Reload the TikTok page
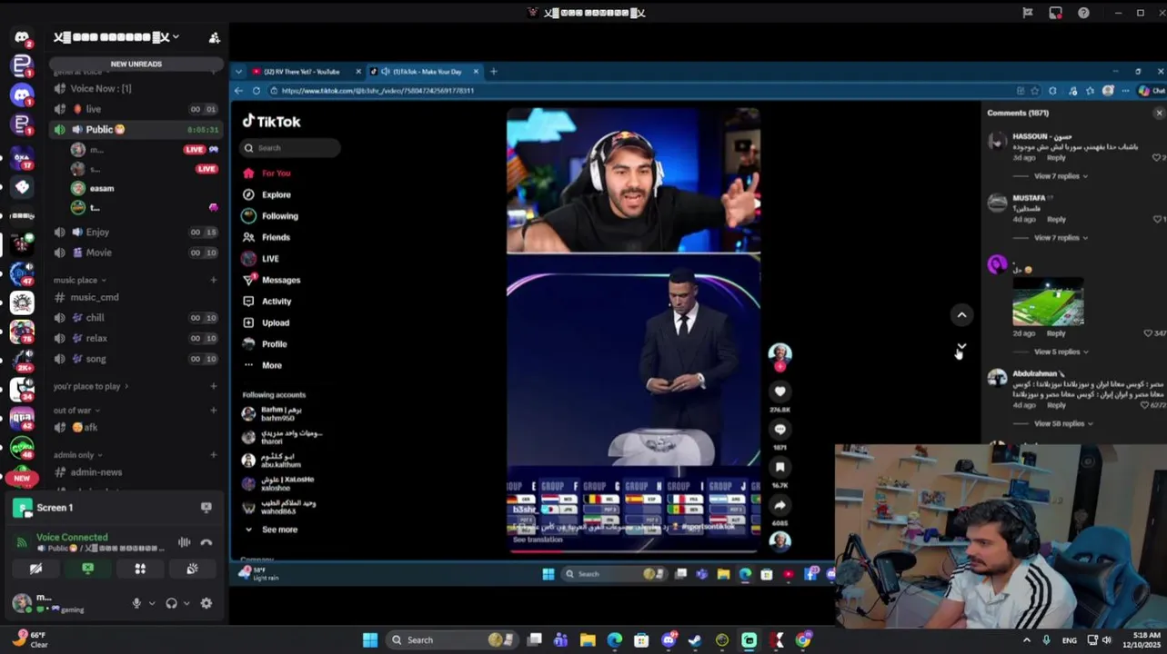1167x654 pixels. pos(257,91)
